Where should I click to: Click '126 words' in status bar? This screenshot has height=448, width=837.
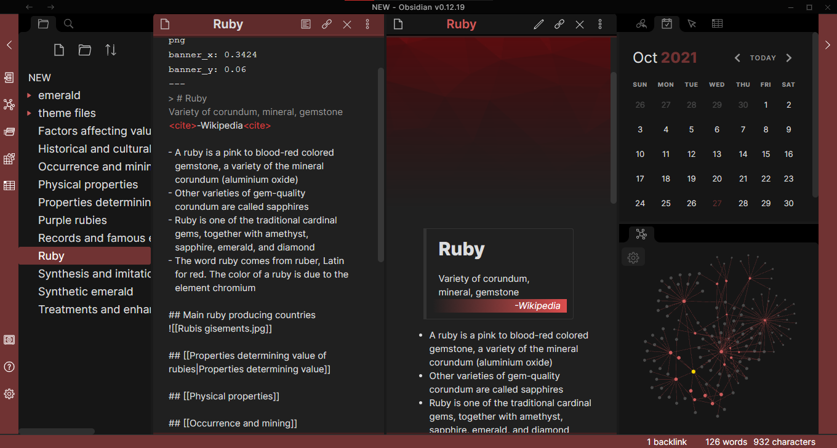tap(726, 442)
